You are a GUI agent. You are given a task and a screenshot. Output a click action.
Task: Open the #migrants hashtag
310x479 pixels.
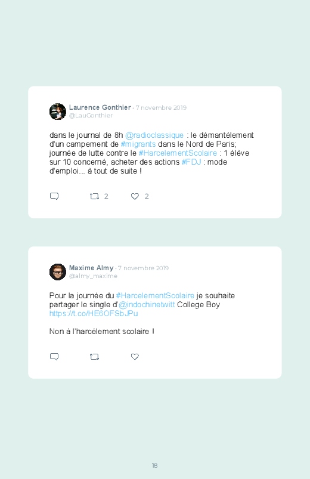(138, 144)
